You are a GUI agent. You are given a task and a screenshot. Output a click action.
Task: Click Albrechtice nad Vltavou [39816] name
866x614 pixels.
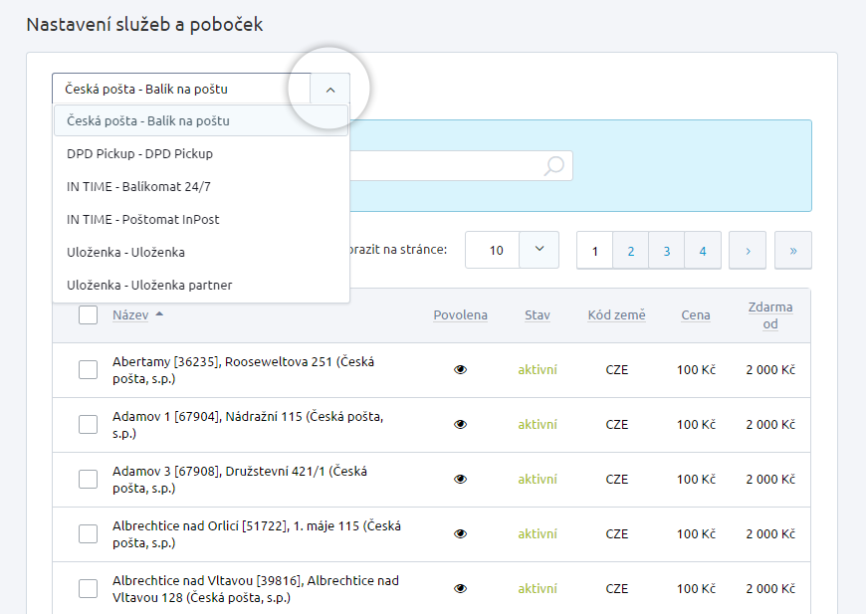coord(256,588)
